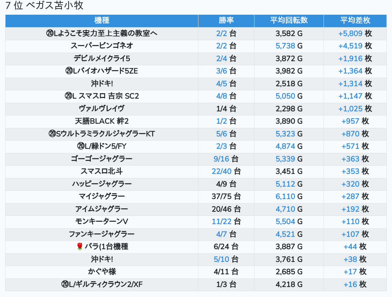Click the 平均回転数 column header
392x297 pixels.
click(289, 21)
